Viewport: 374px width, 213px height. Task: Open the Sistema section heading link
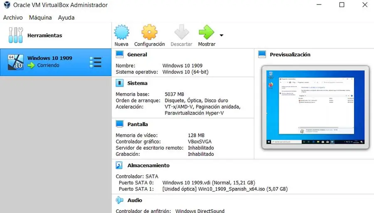pyautogui.click(x=138, y=83)
